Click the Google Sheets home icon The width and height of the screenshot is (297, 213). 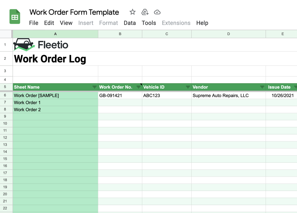(15, 17)
